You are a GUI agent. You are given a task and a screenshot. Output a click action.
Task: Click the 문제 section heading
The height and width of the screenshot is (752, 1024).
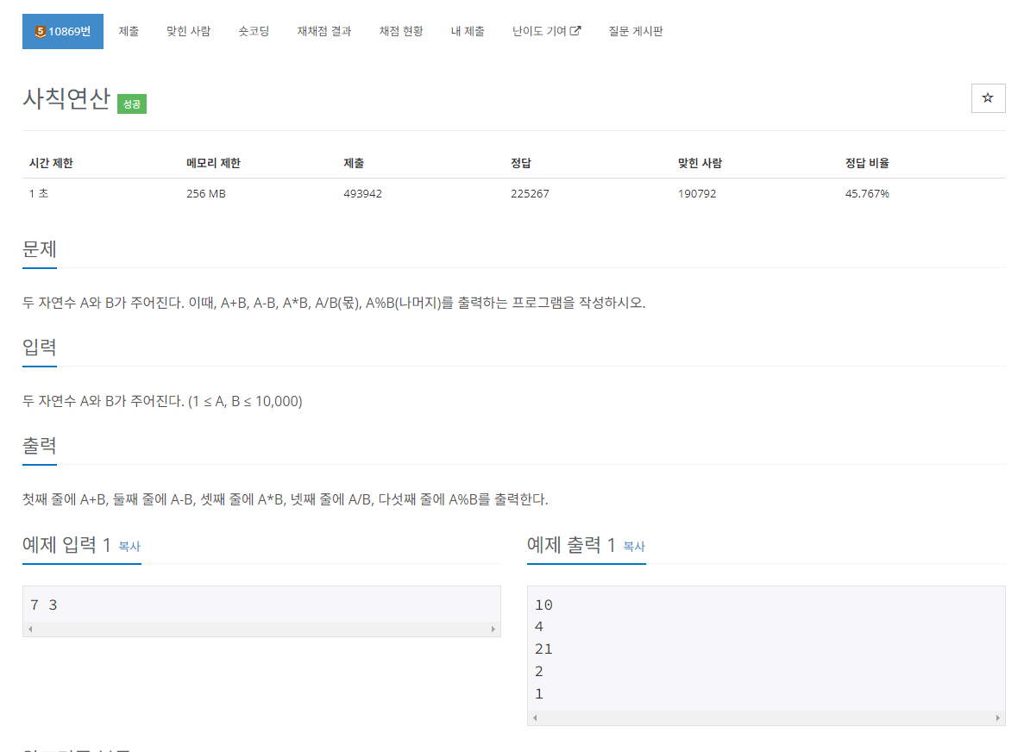[39, 249]
